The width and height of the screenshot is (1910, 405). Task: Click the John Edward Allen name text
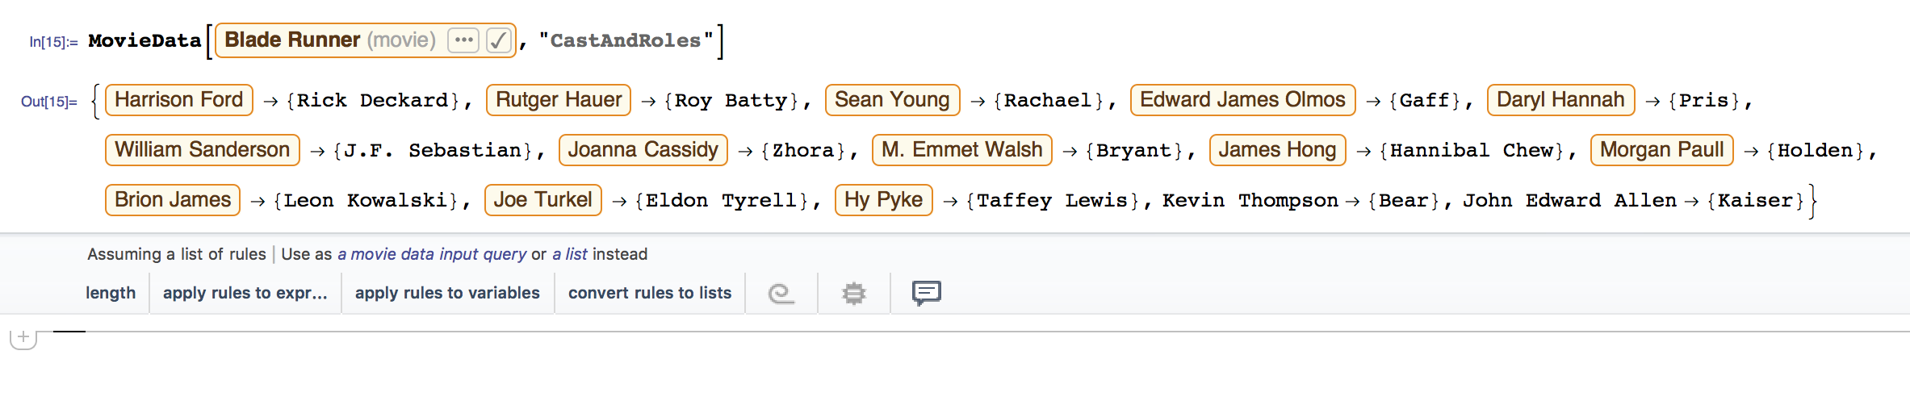click(x=1569, y=201)
